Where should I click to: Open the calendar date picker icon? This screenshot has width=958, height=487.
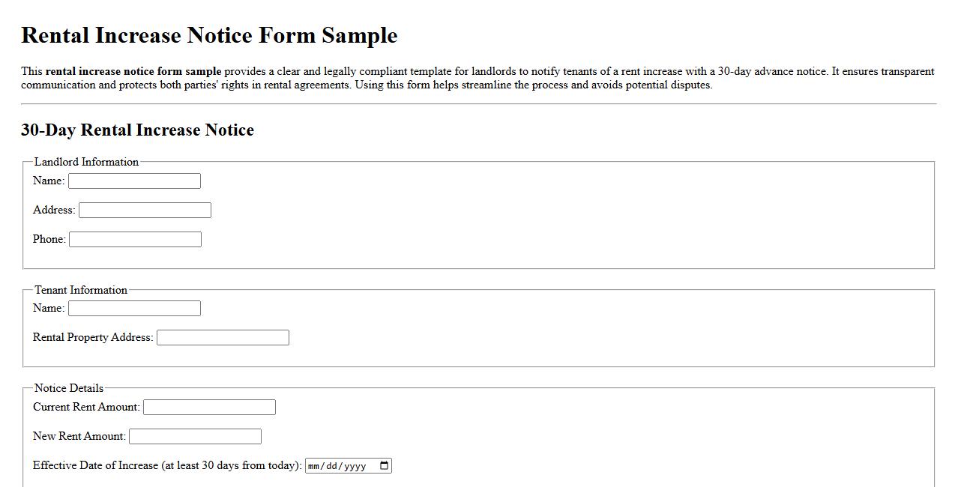click(383, 465)
